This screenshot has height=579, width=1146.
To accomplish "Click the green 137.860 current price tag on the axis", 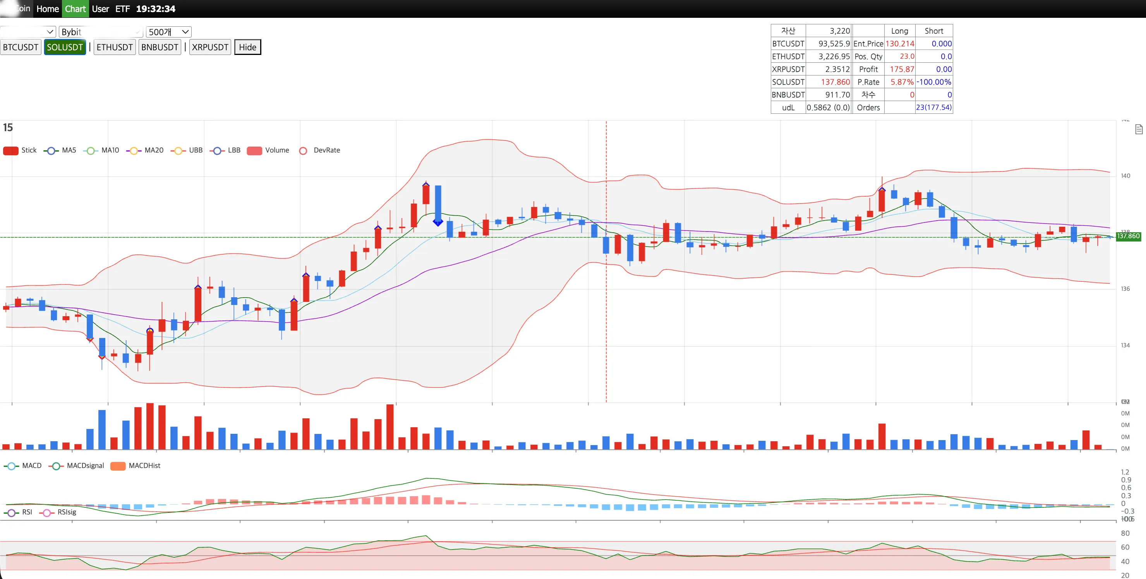I will 1128,236.
